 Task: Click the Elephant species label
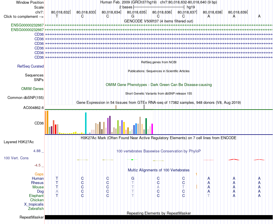36,196
